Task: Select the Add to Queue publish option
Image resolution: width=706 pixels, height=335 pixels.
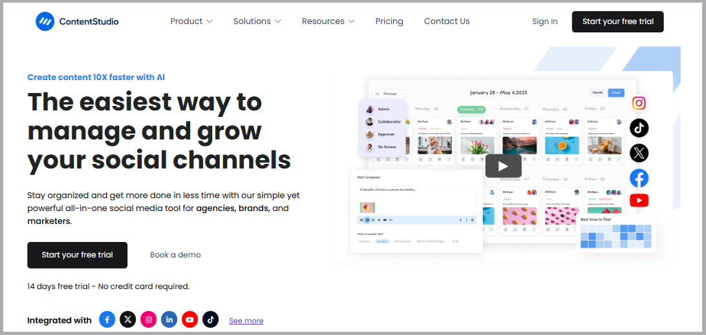Action: pos(403,241)
